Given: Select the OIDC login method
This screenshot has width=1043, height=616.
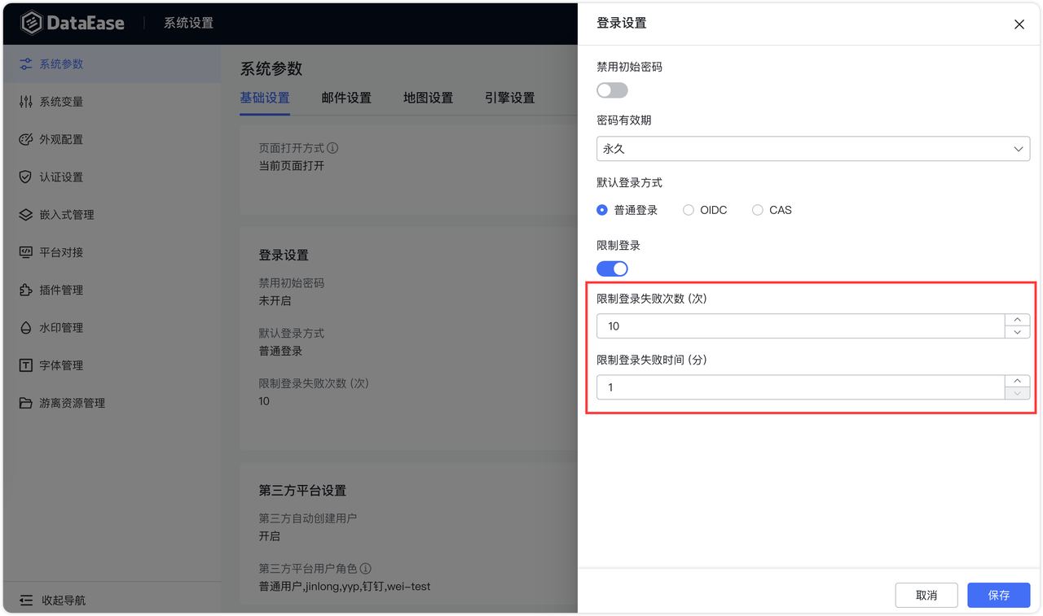Looking at the screenshot, I should pyautogui.click(x=688, y=209).
